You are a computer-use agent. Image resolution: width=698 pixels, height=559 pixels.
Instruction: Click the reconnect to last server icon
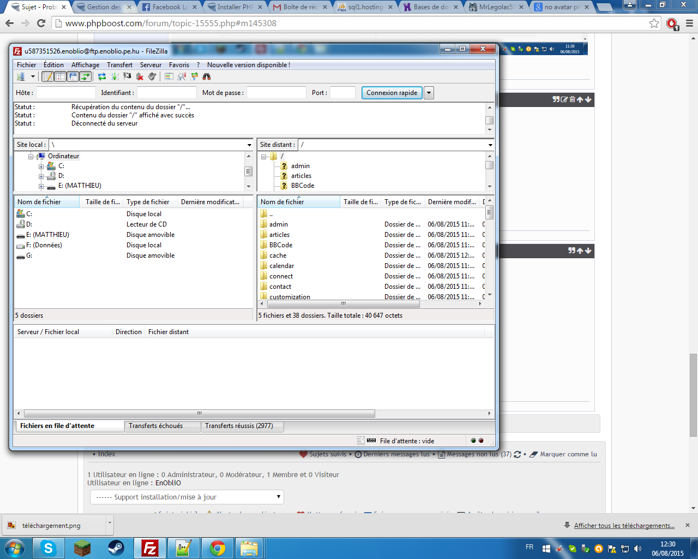click(152, 77)
